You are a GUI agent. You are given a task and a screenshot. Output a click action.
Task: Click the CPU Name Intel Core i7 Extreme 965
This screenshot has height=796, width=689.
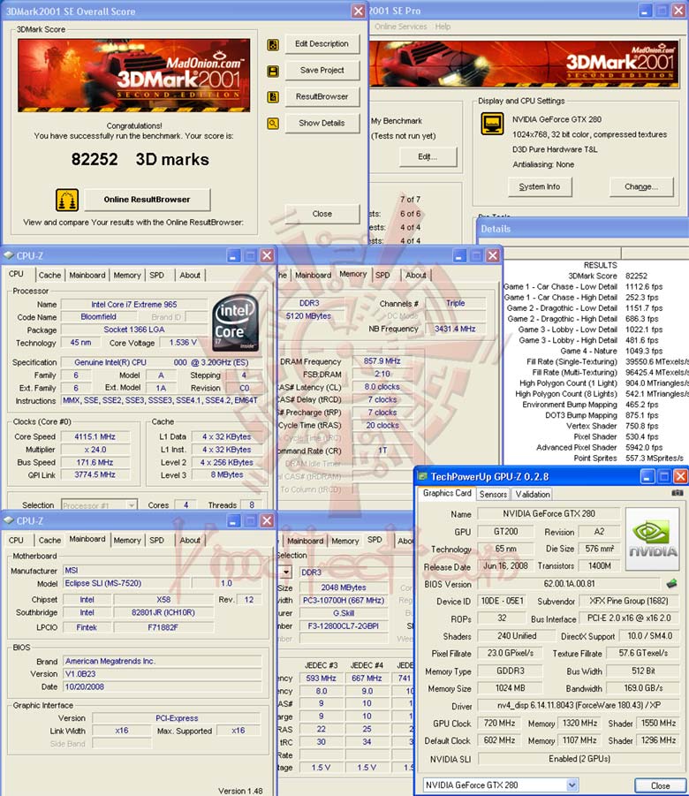pyautogui.click(x=134, y=305)
